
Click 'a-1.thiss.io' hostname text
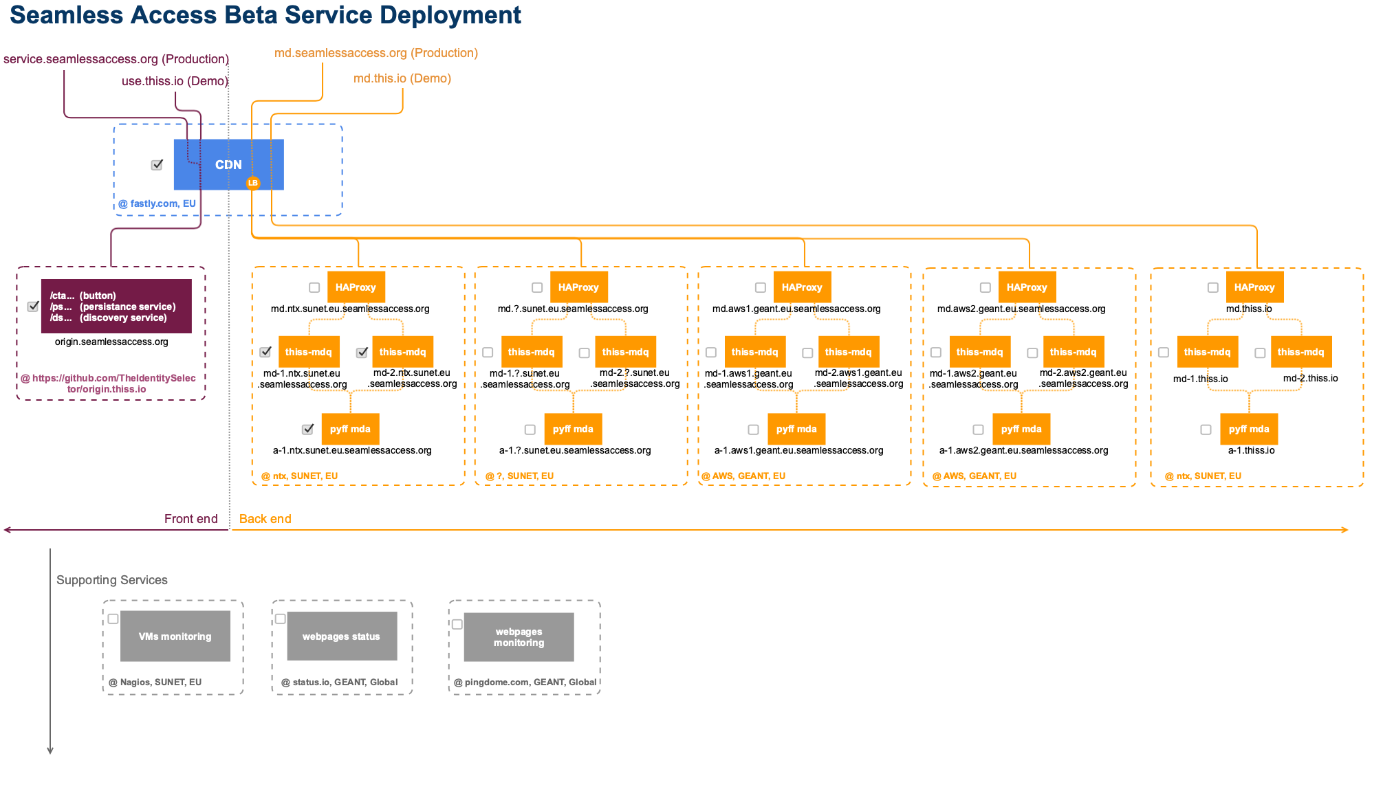point(1252,451)
